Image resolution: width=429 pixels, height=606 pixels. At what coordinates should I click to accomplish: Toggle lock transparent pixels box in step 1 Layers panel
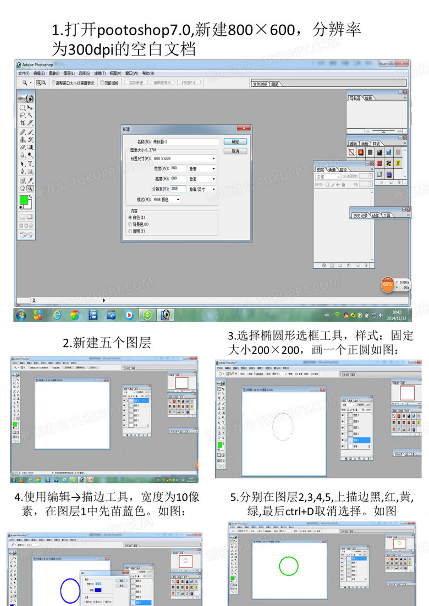coord(327,185)
